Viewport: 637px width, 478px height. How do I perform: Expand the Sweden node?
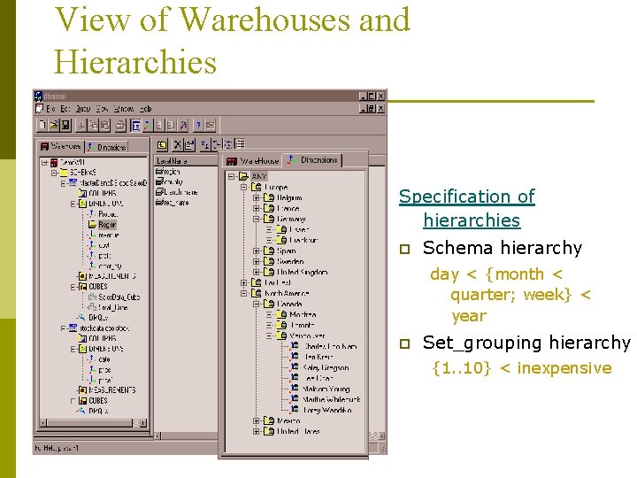257,261
